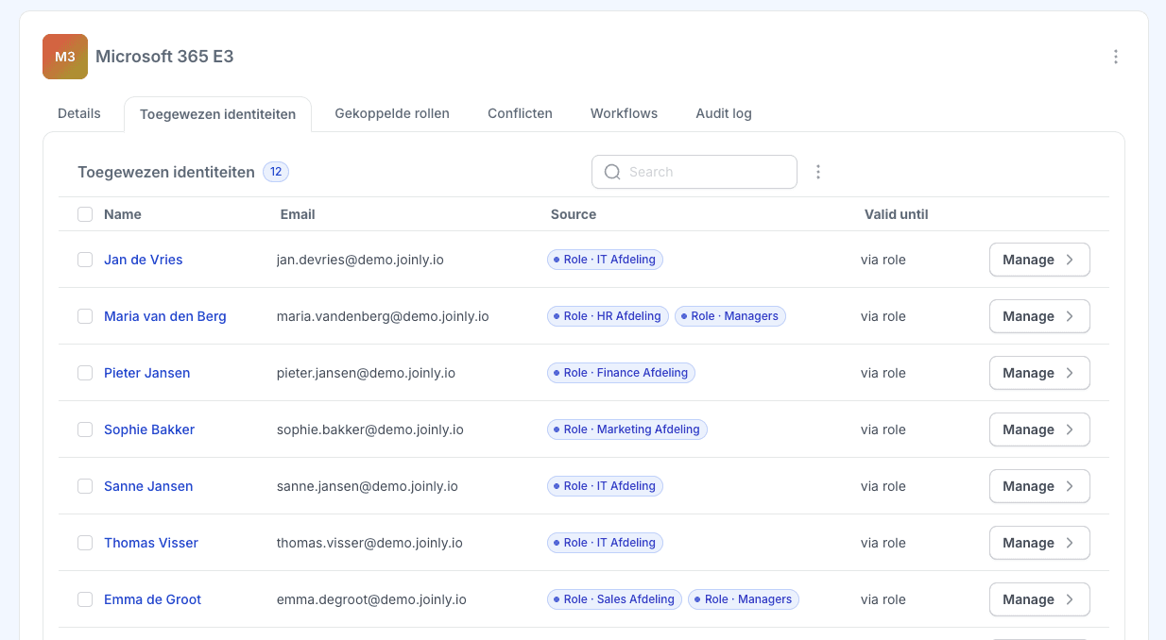
Task: Click 'via role' in Jan de Vries row
Action: pos(883,260)
